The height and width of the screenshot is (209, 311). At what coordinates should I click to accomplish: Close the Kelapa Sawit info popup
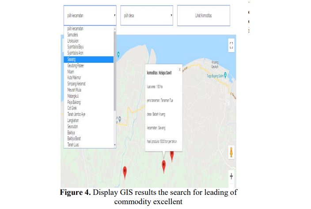pyautogui.click(x=179, y=69)
